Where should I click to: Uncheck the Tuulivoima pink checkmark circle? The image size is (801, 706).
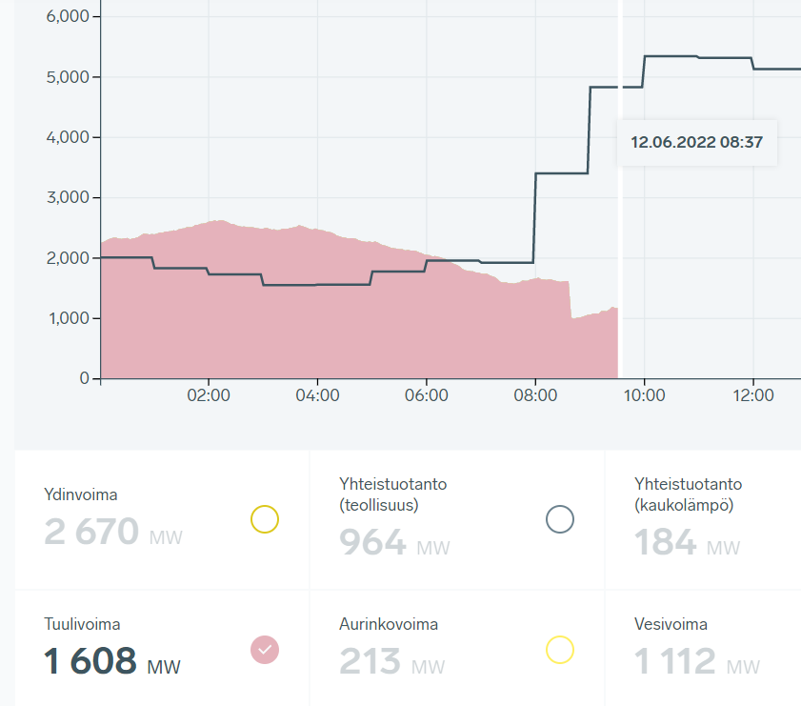click(264, 650)
